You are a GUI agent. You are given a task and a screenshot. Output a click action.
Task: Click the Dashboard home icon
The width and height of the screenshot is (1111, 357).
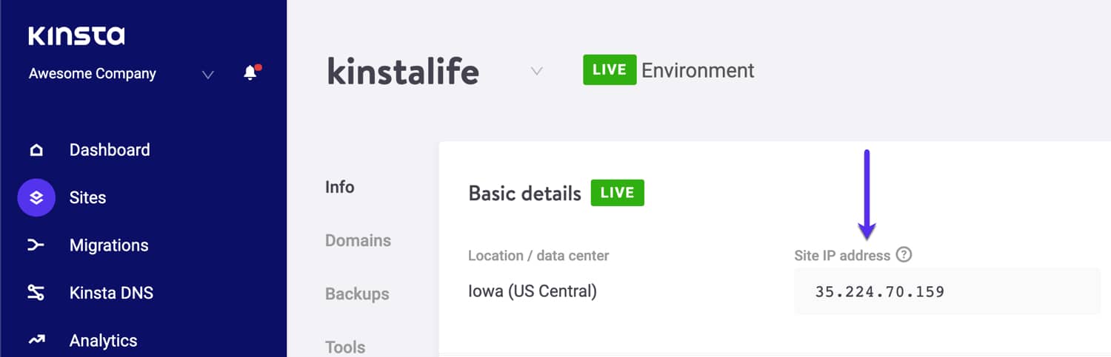[x=36, y=150]
